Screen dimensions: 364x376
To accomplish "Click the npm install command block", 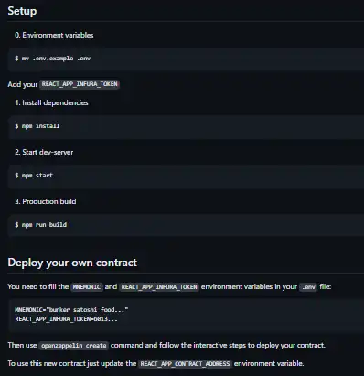I will [x=186, y=127].
